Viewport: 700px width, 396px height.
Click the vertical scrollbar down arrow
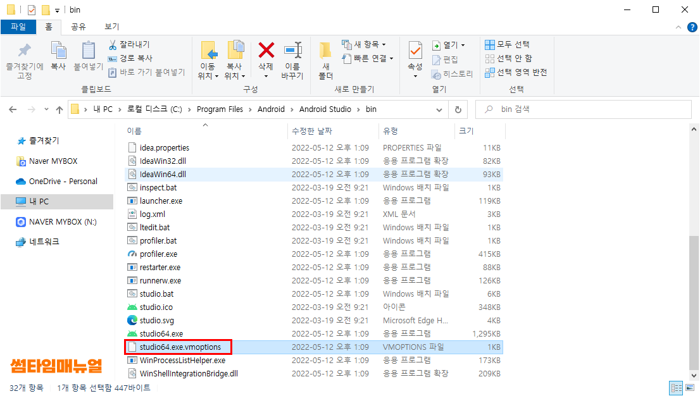pyautogui.click(x=694, y=376)
